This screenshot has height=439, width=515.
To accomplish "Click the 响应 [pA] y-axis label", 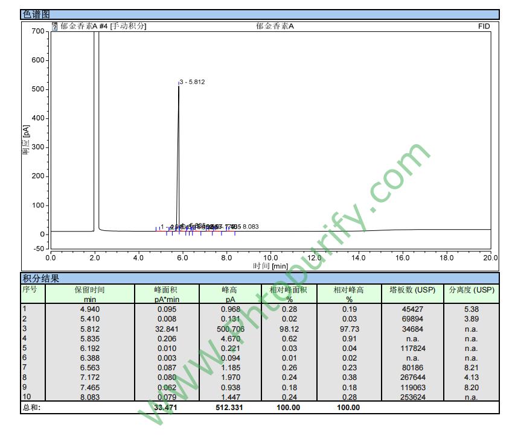I will [x=27, y=140].
